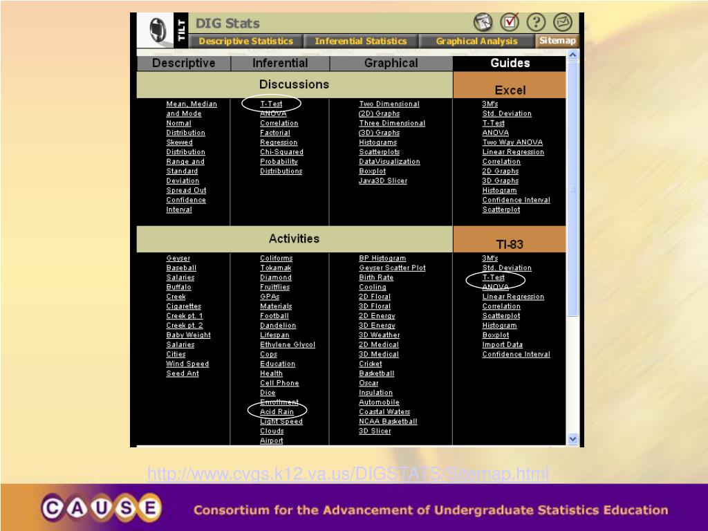
Task: Open the Cricket activity link
Action: point(371,364)
